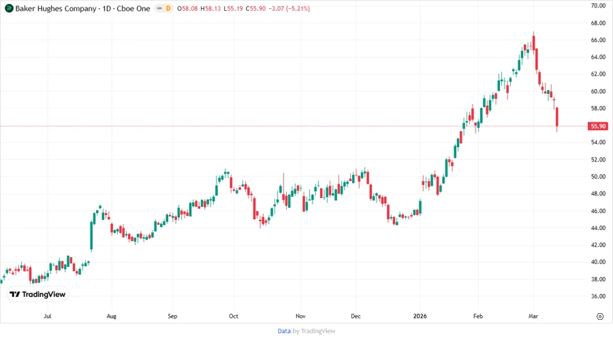Click the Jul label on time axis
Image resolution: width=613 pixels, height=339 pixels.
pos(47,316)
